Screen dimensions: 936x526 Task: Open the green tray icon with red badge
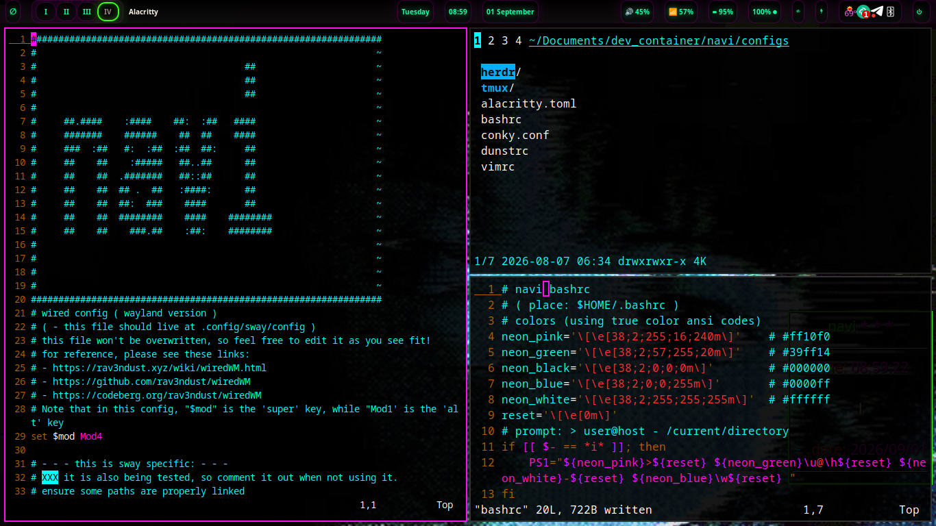coord(864,12)
